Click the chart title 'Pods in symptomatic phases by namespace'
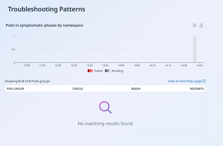 coord(44,25)
